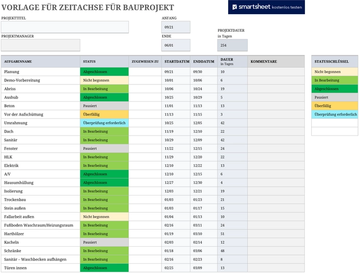Click the Status column header
Image resolution: width=359 pixels, height=273 pixels.
click(105, 61)
